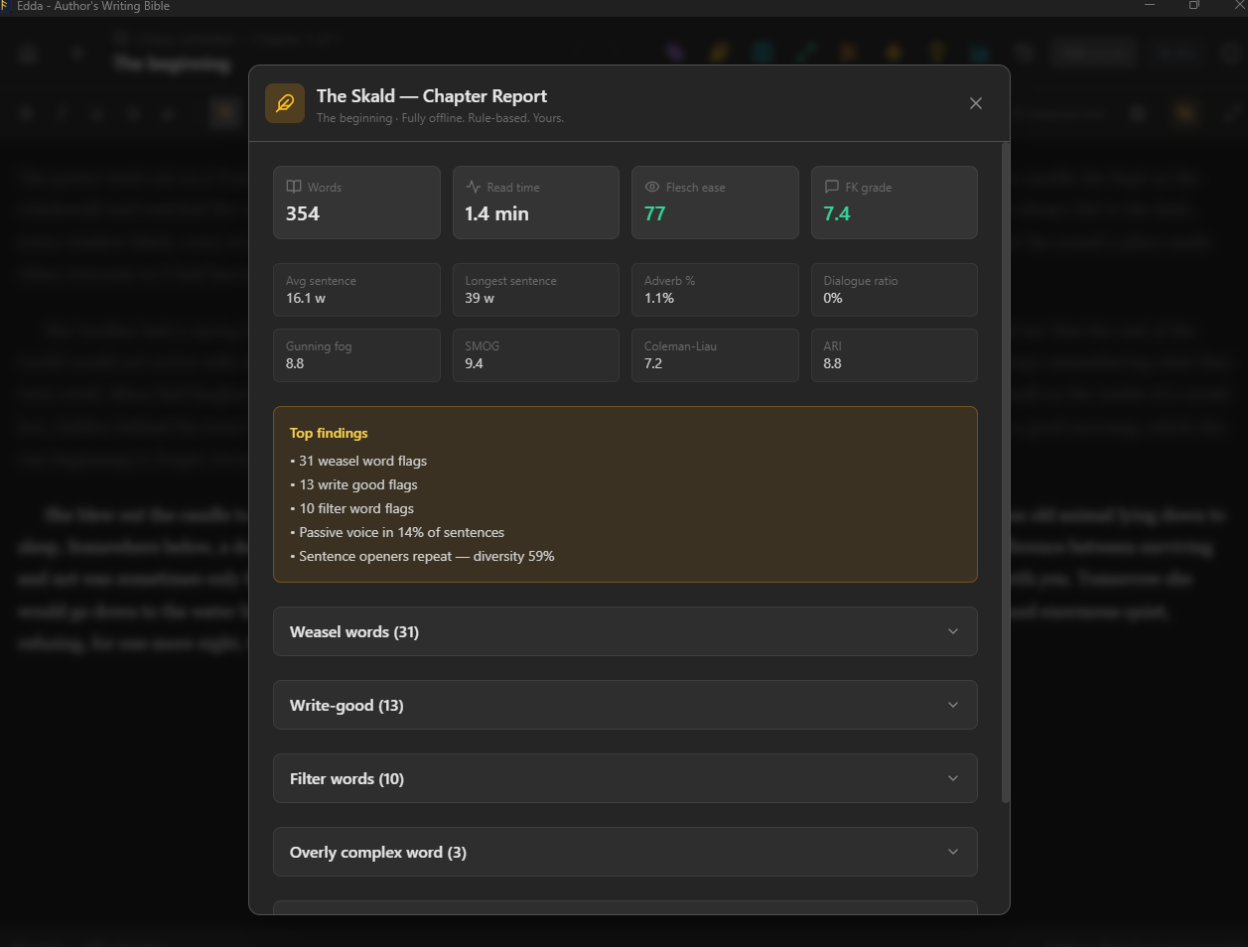Image resolution: width=1248 pixels, height=947 pixels.
Task: Click the Top findings heading
Action: coord(329,433)
